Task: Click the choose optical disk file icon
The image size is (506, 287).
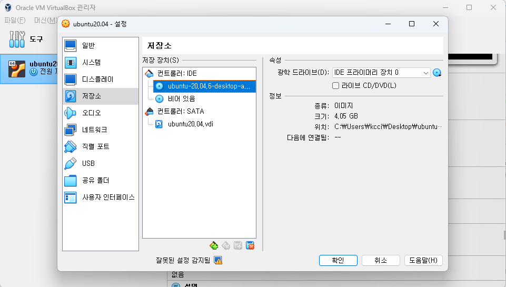Action: [437, 73]
